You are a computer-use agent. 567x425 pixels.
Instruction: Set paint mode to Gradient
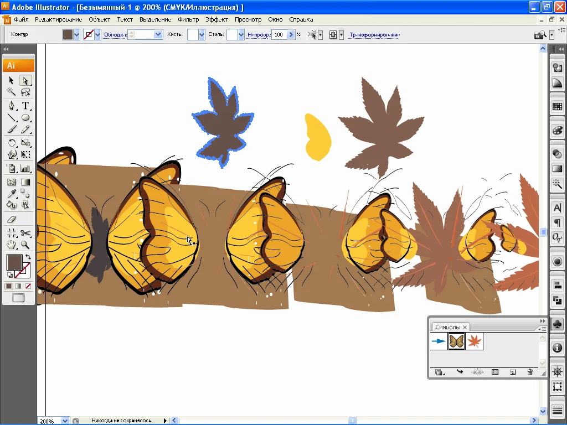(x=18, y=286)
